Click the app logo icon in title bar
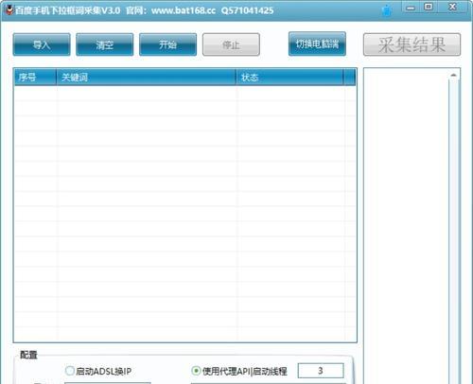The height and width of the screenshot is (384, 473). [x=10, y=9]
